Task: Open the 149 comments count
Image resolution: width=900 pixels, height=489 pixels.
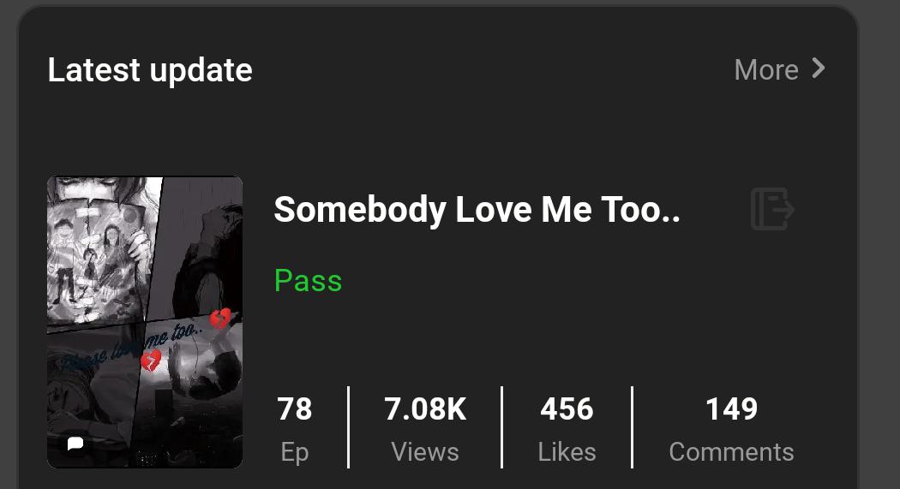Action: [731, 409]
